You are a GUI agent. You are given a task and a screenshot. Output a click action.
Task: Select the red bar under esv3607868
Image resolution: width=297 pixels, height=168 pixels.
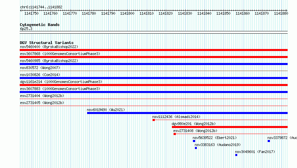coord(154,57)
